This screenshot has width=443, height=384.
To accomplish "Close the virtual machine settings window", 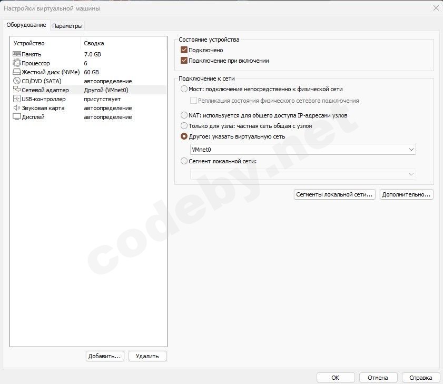I will 436,8.
